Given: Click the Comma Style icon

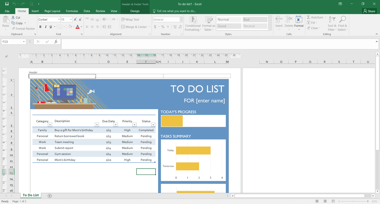Looking at the screenshot, I should (168, 27).
